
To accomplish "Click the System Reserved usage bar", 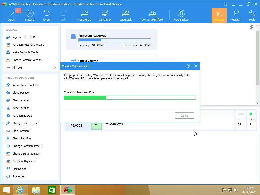I will pos(115,40).
